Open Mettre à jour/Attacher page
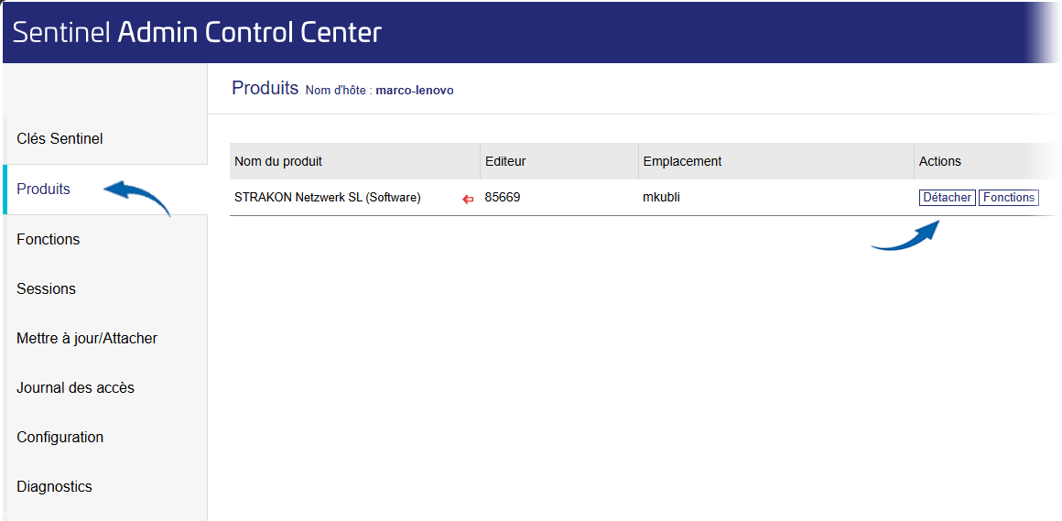The width and height of the screenshot is (1062, 521). (x=105, y=338)
